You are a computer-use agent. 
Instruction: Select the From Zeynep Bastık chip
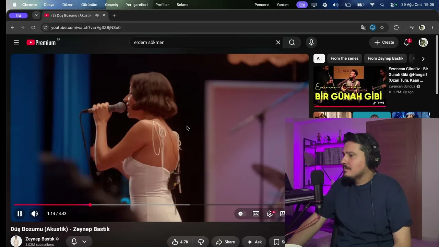click(x=385, y=58)
